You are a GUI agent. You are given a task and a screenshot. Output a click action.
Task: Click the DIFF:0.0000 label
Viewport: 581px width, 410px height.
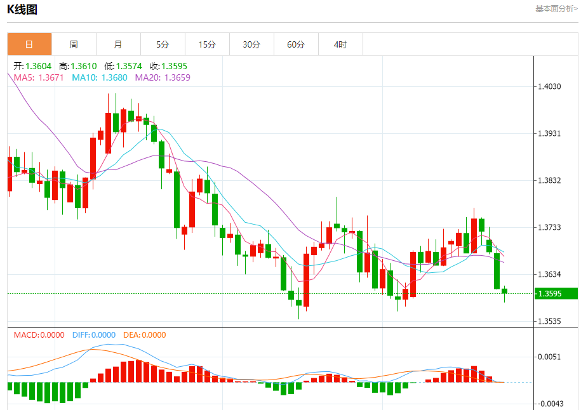pos(94,335)
